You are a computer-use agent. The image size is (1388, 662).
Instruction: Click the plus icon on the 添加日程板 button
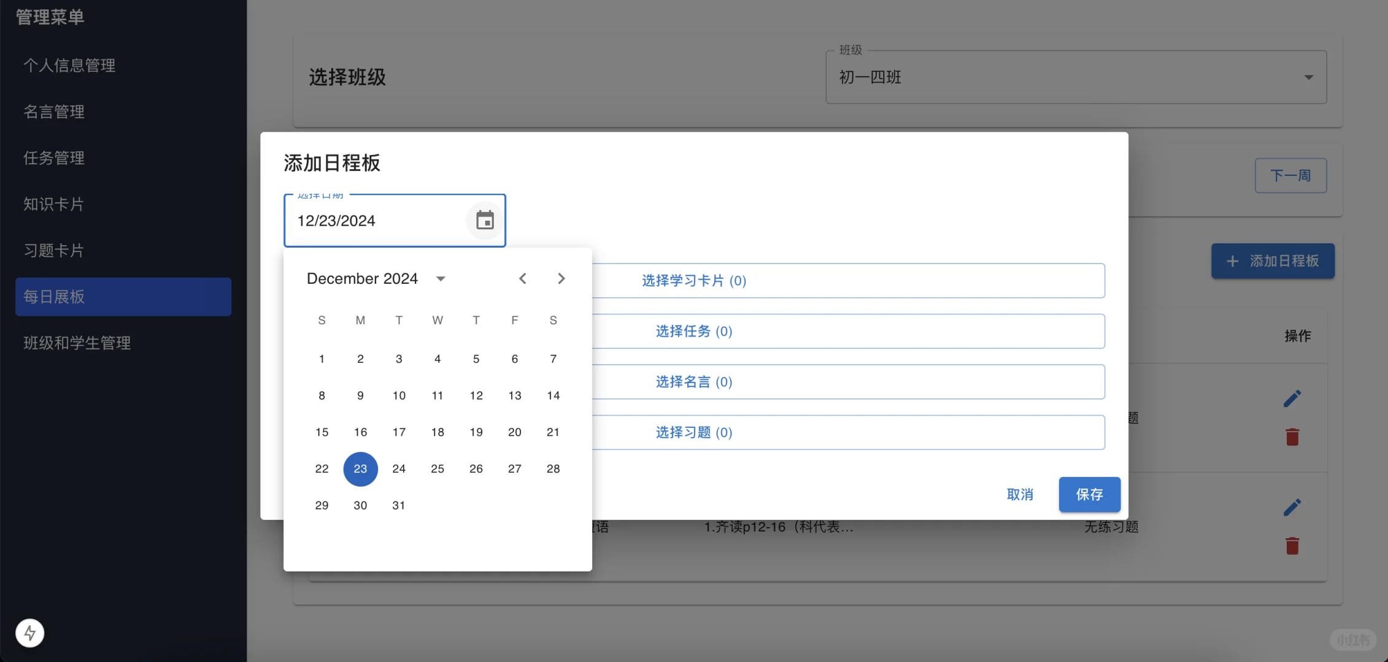click(1233, 261)
